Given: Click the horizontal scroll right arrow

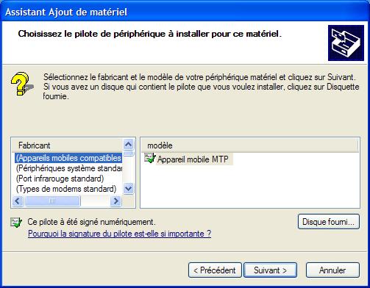Looking at the screenshot, I should [x=115, y=201].
